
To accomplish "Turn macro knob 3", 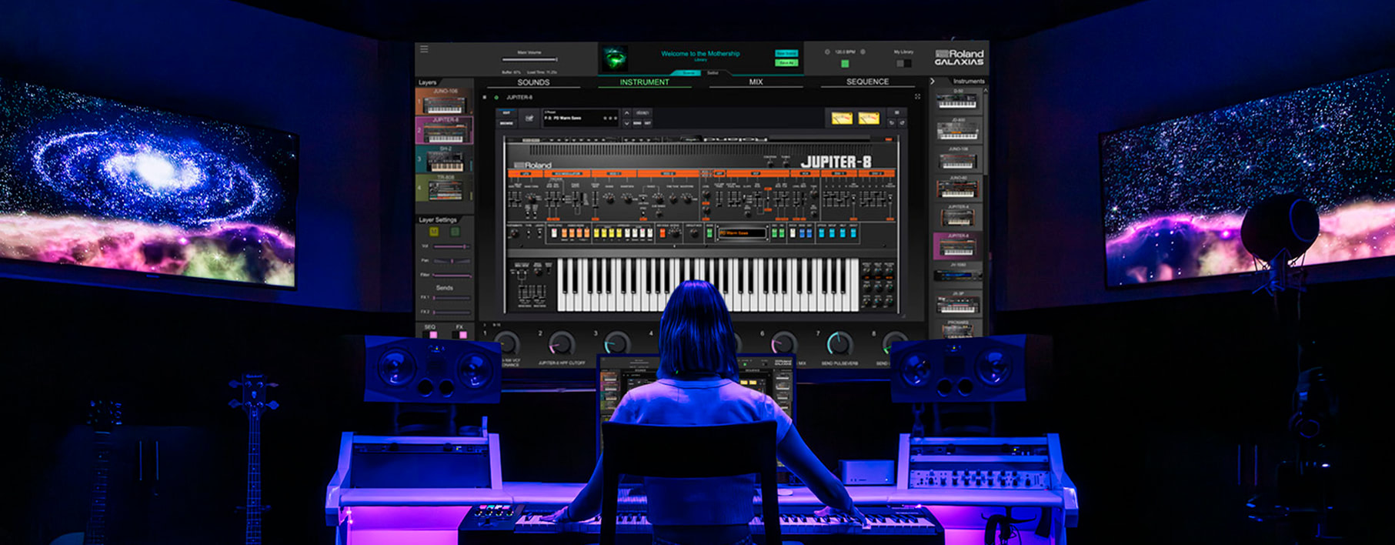I will (617, 343).
